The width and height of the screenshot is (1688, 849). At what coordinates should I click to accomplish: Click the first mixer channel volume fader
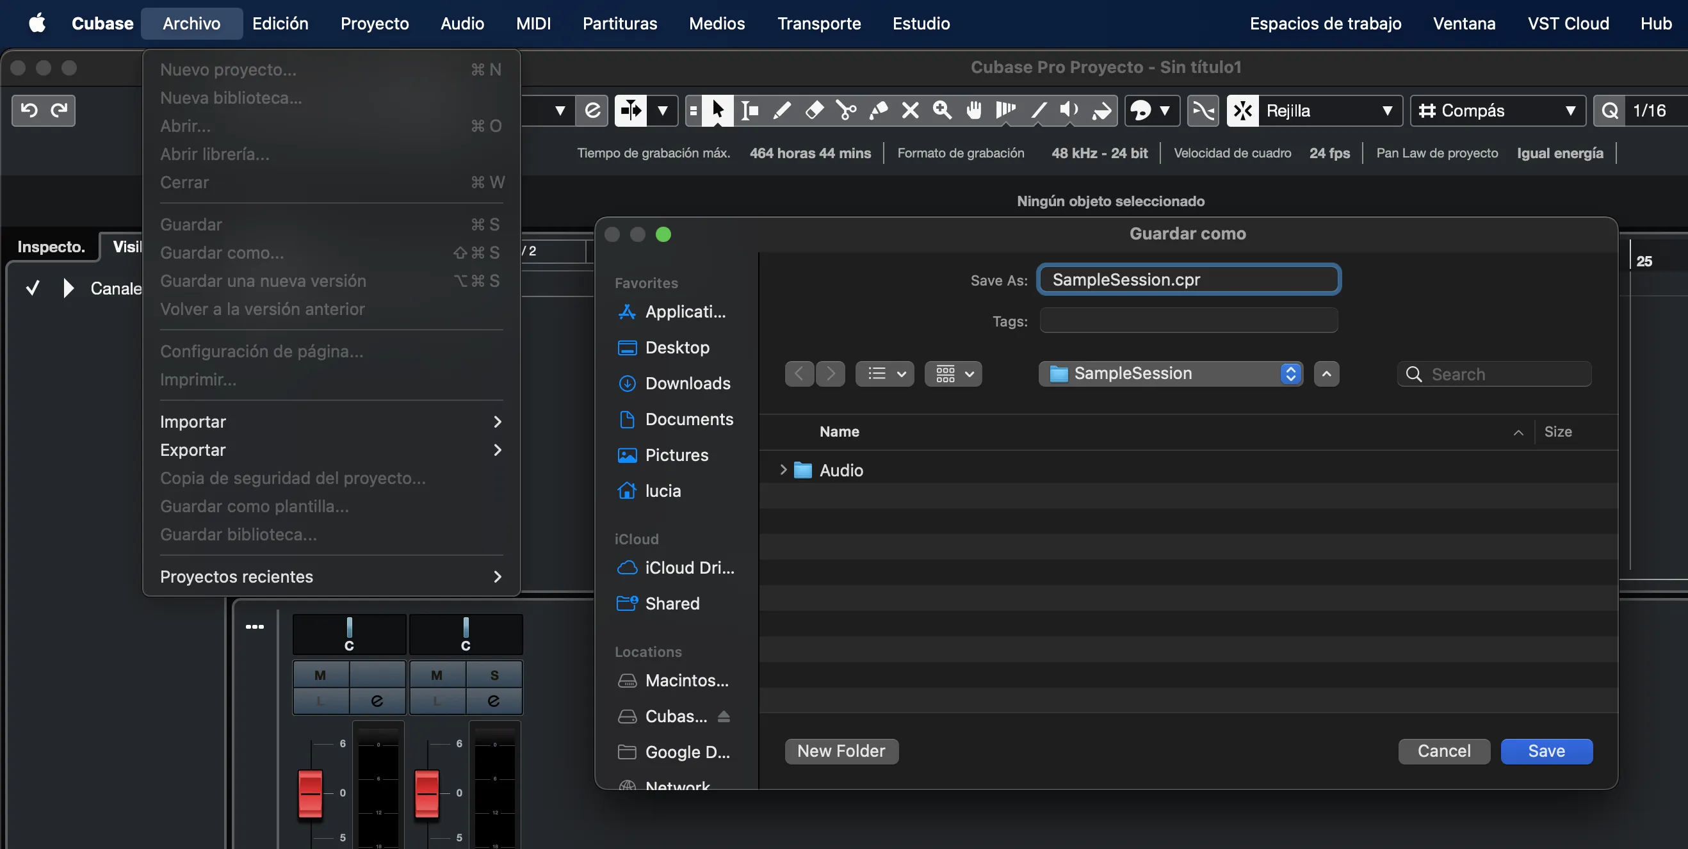tap(311, 793)
